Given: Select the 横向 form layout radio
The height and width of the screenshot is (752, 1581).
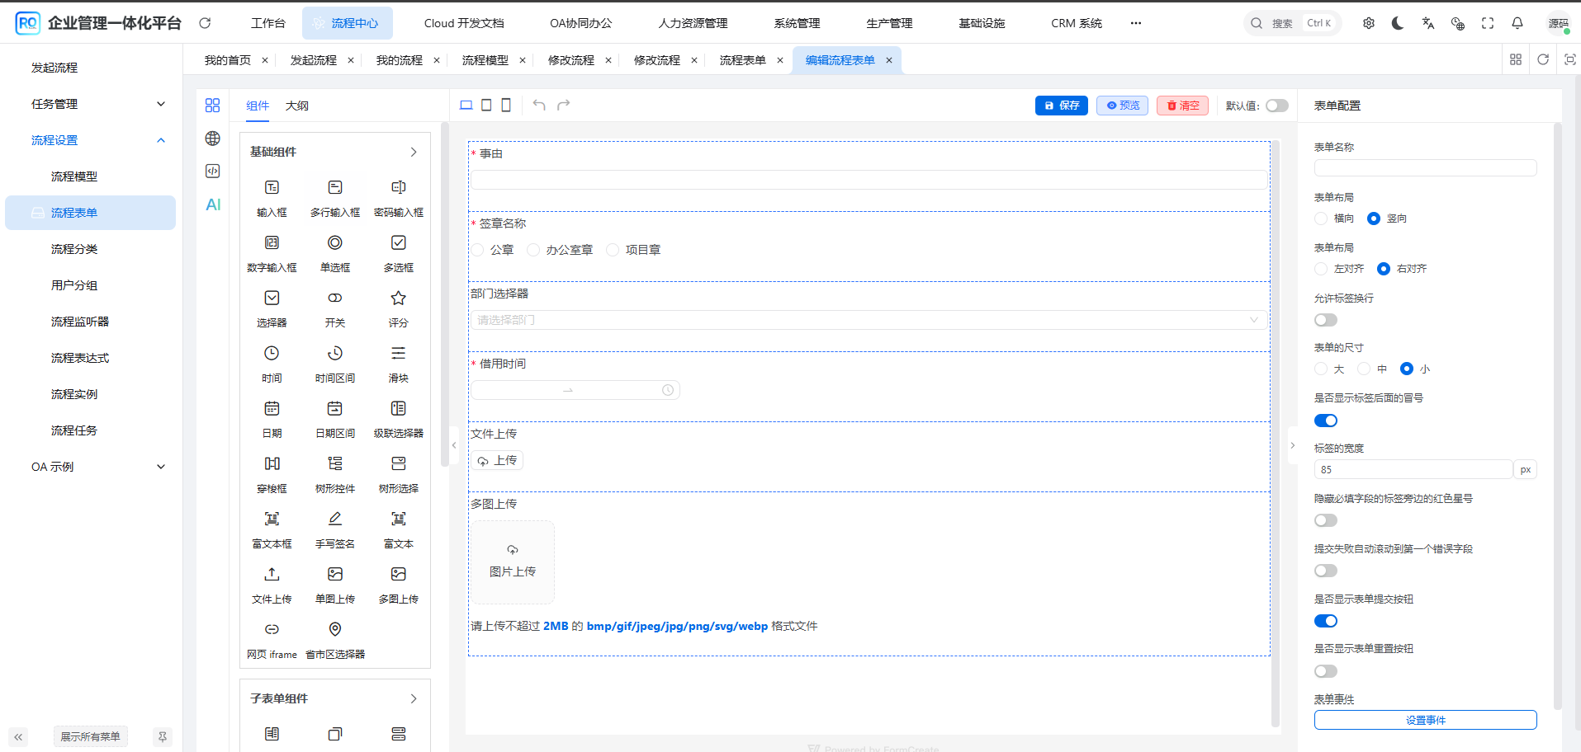Looking at the screenshot, I should 1322,219.
